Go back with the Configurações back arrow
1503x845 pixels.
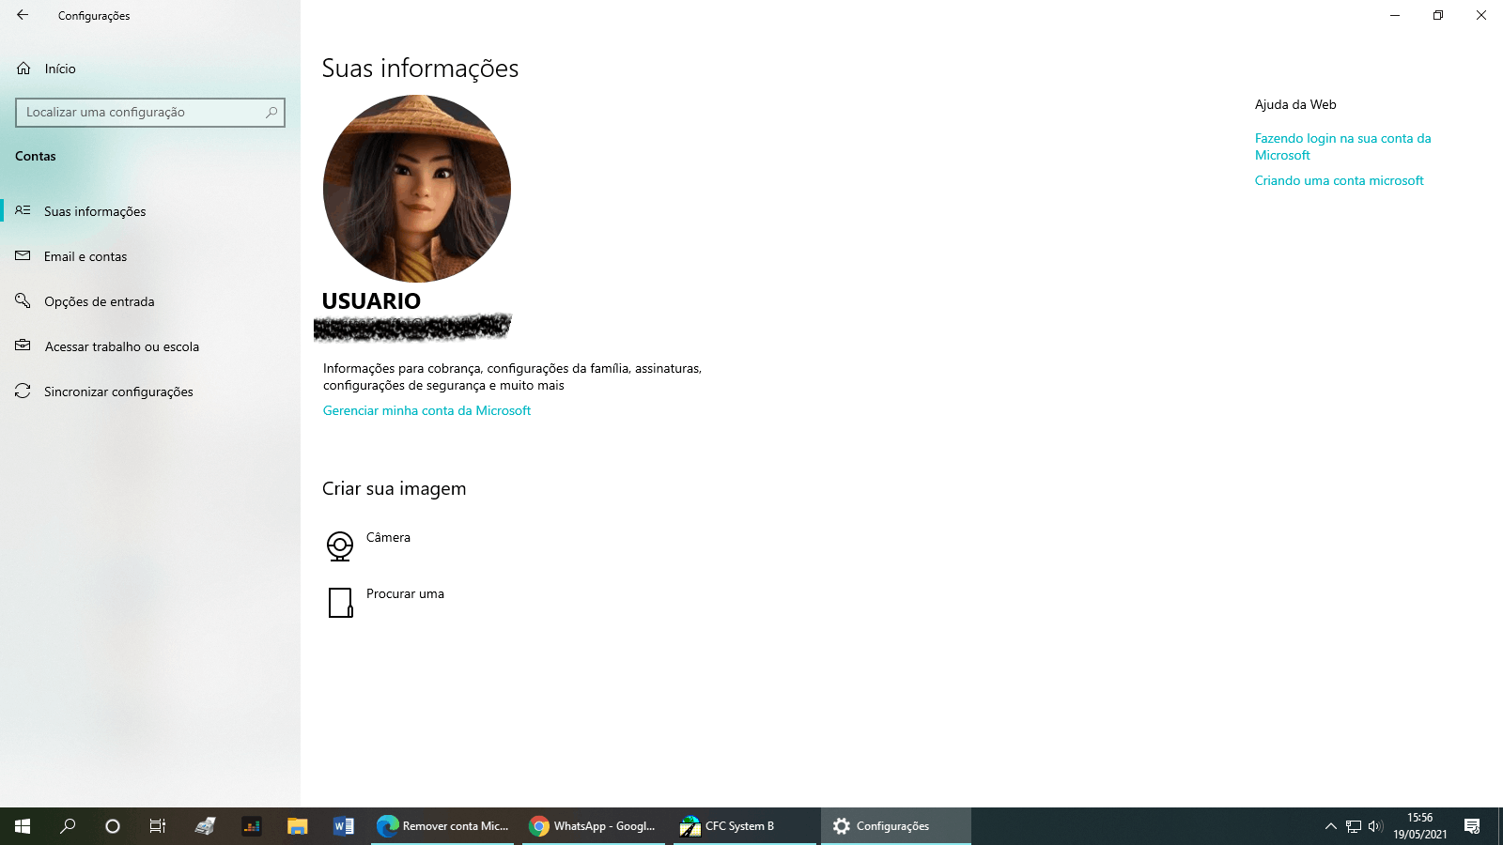click(23, 15)
